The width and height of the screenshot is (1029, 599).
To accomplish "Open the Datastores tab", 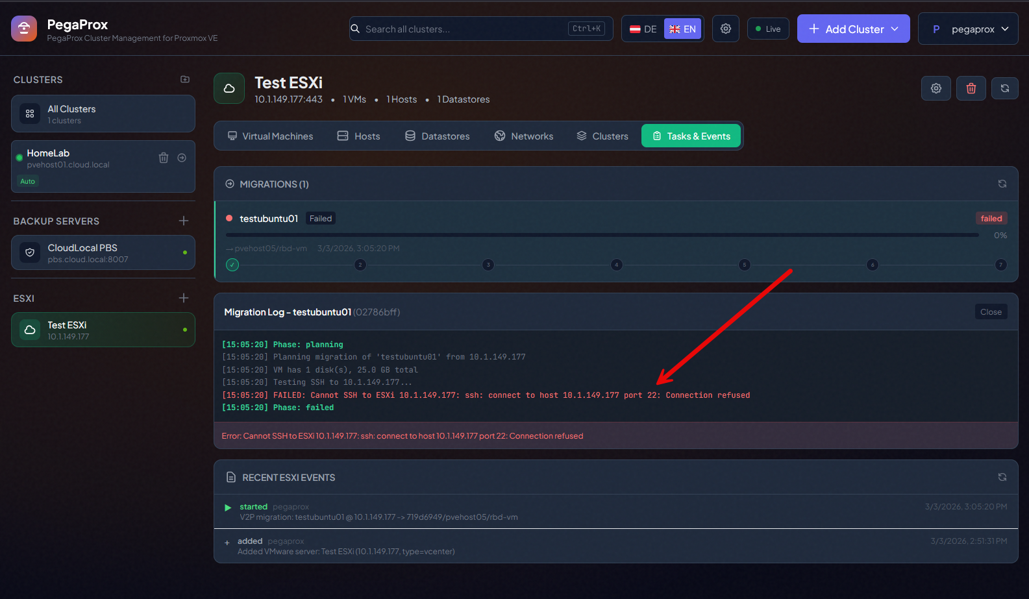I will pos(438,136).
